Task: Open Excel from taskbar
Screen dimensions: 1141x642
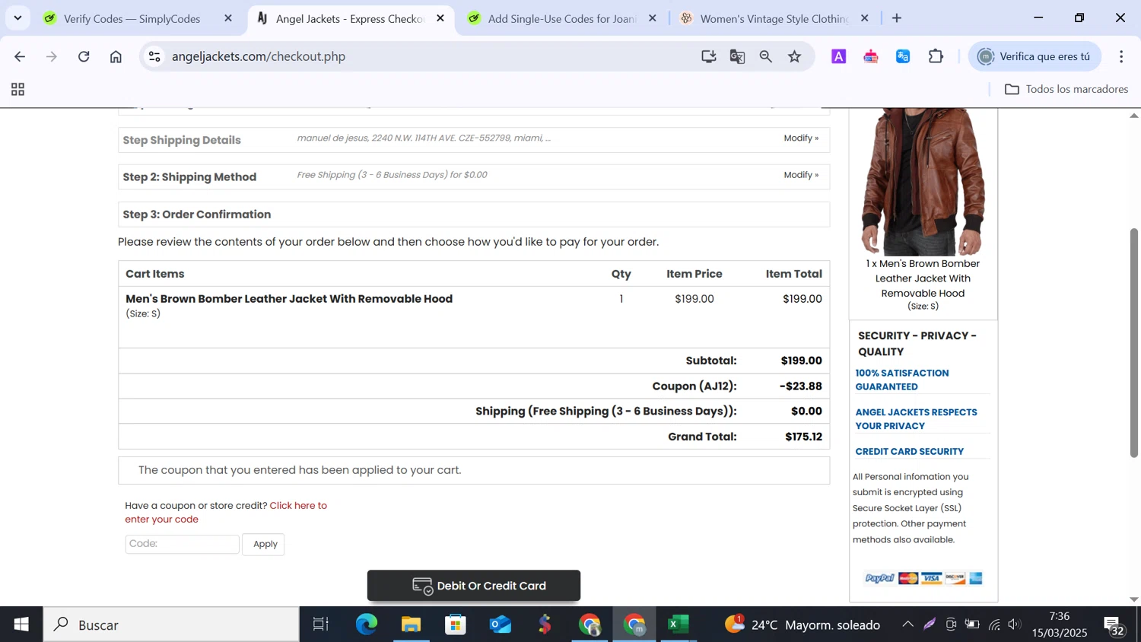Action: tap(679, 625)
